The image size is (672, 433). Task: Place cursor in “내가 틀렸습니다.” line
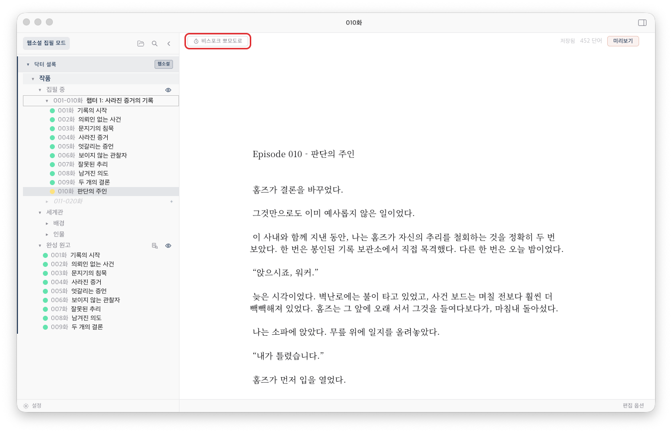[x=289, y=356]
